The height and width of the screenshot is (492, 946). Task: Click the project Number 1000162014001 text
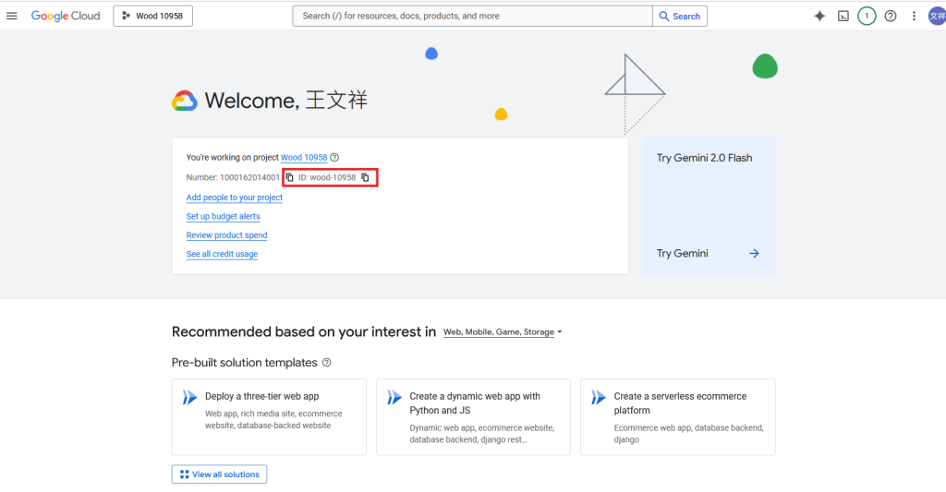point(233,177)
